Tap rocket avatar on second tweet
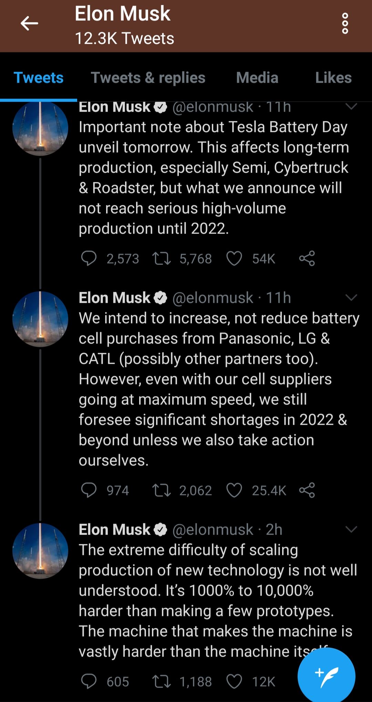372x702 pixels. tap(40, 319)
